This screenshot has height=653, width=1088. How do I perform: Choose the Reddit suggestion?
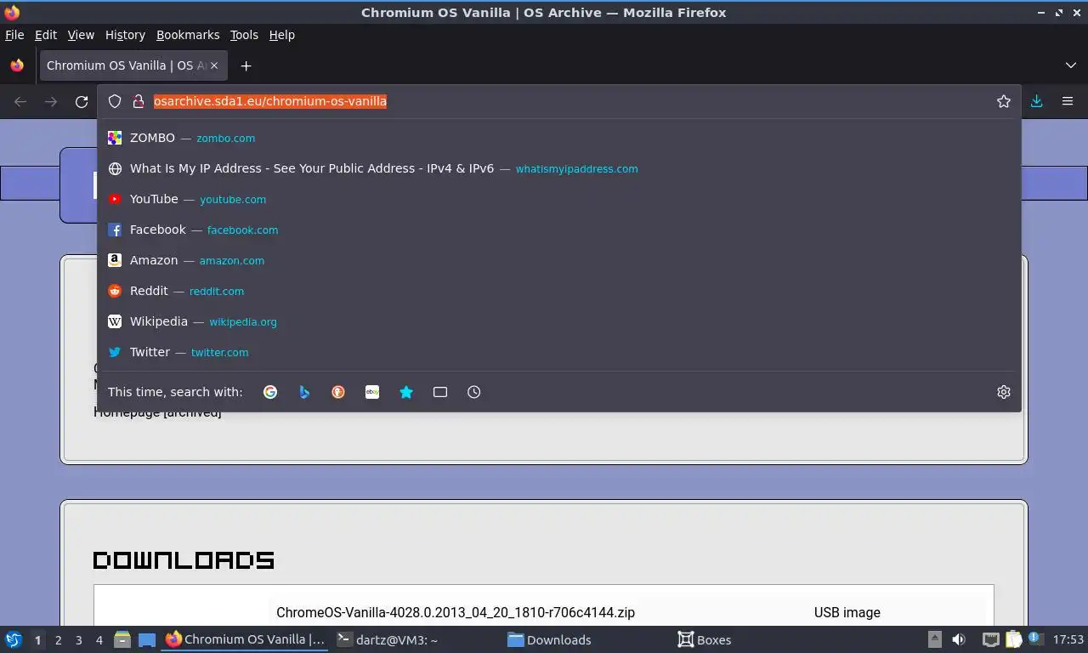coord(559,291)
